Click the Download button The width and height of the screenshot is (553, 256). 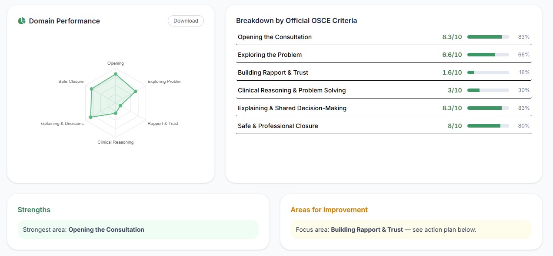coord(186,21)
